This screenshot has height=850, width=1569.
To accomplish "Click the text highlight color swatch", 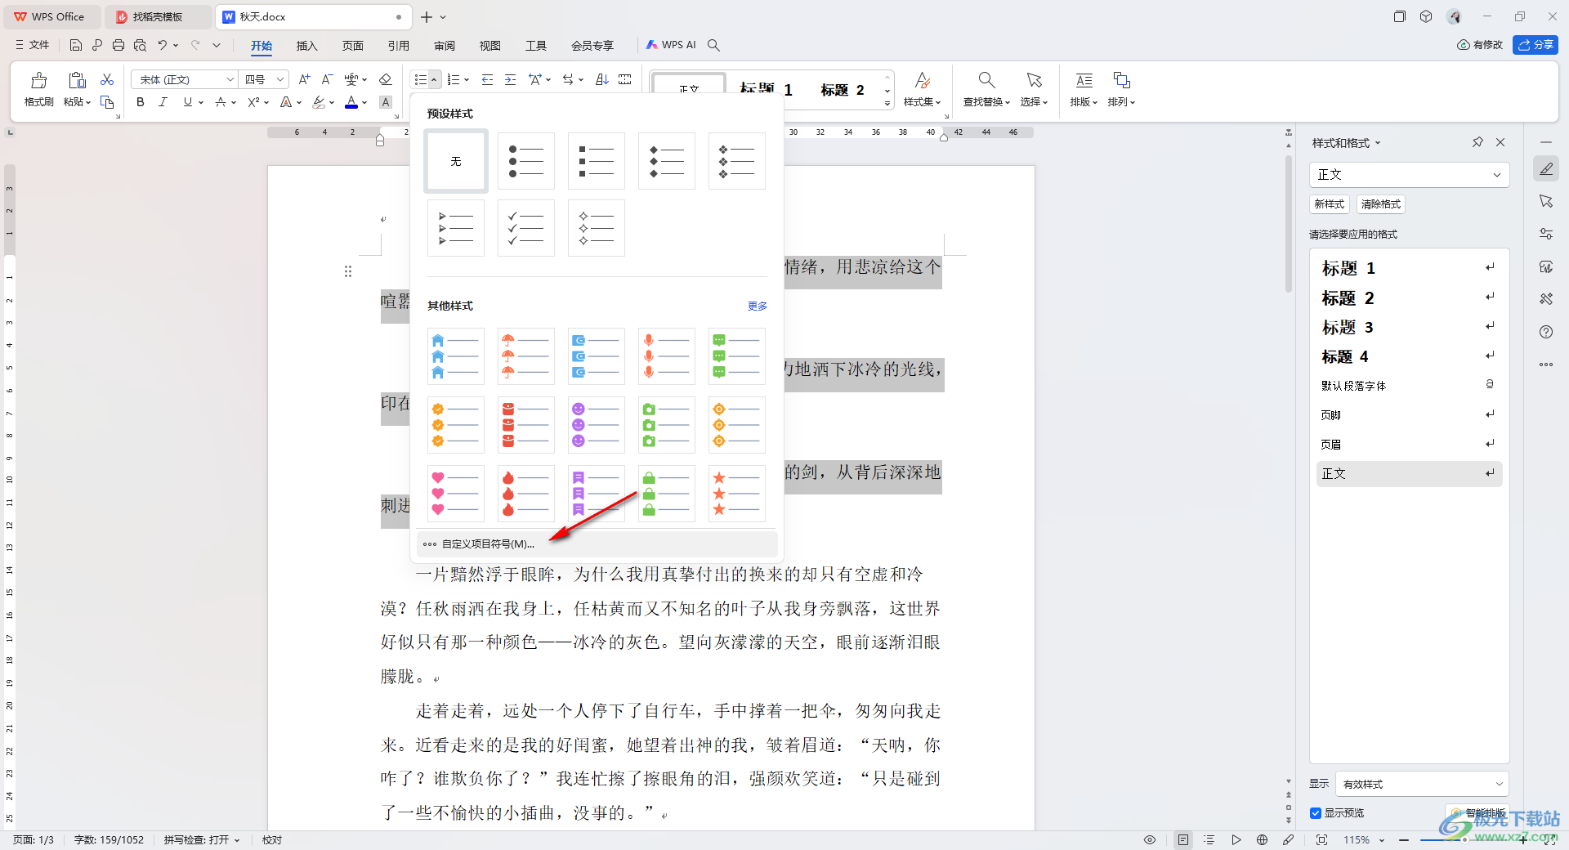I will [x=319, y=102].
